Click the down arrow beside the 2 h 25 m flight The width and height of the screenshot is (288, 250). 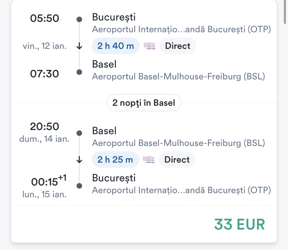[79, 160]
